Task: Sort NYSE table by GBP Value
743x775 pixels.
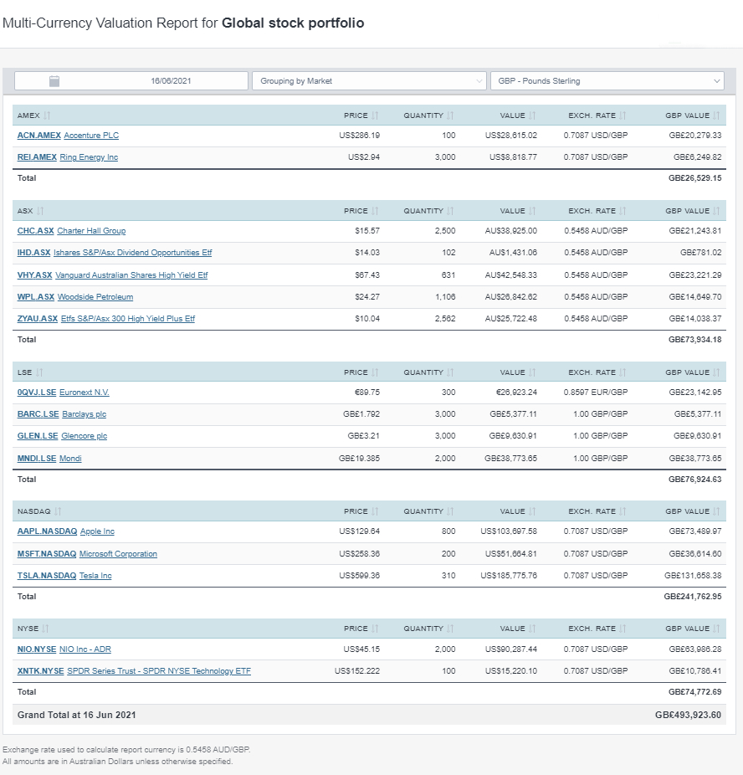Action: [x=716, y=629]
